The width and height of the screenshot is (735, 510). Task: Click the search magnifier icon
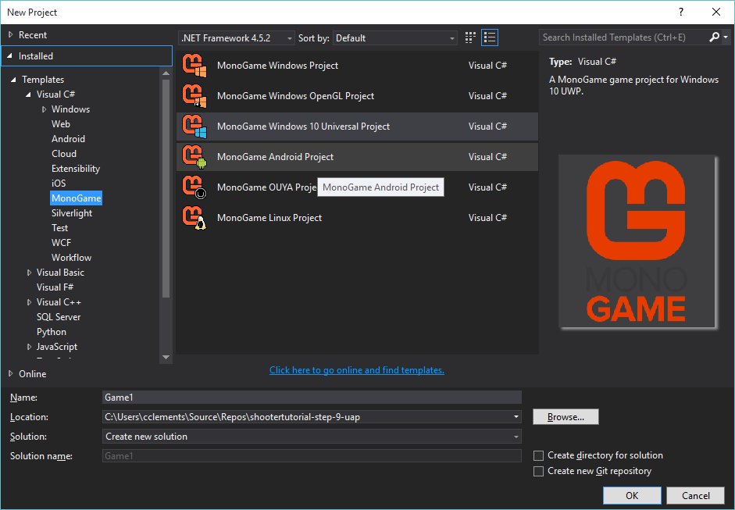coord(714,37)
